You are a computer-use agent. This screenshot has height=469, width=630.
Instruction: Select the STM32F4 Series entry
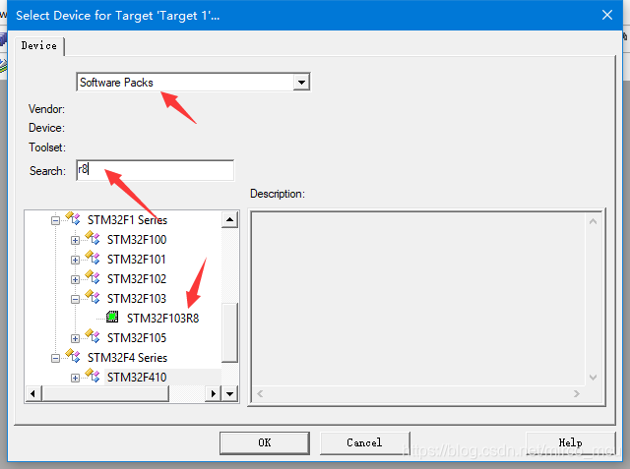point(127,358)
